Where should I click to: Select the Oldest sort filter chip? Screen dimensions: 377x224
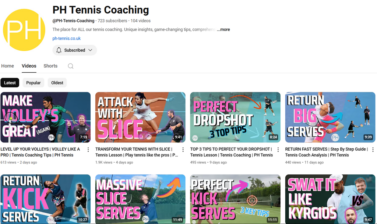[57, 83]
